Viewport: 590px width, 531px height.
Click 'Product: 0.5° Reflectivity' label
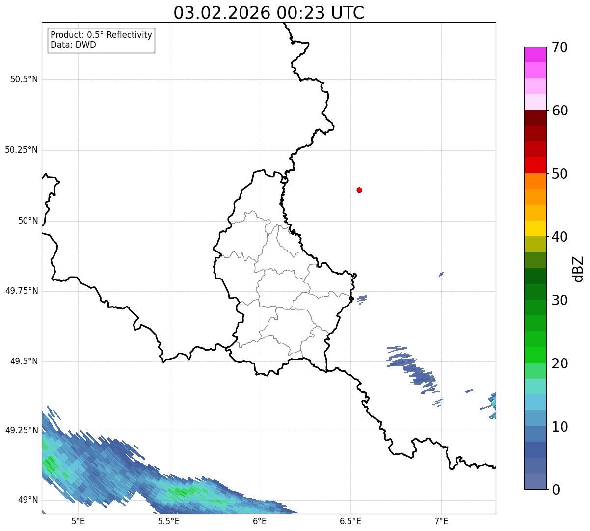coord(102,35)
